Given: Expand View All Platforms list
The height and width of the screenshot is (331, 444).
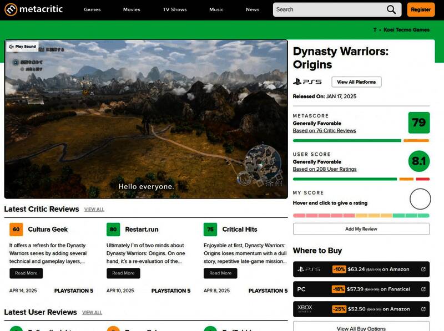Looking at the screenshot, I should pyautogui.click(x=356, y=82).
